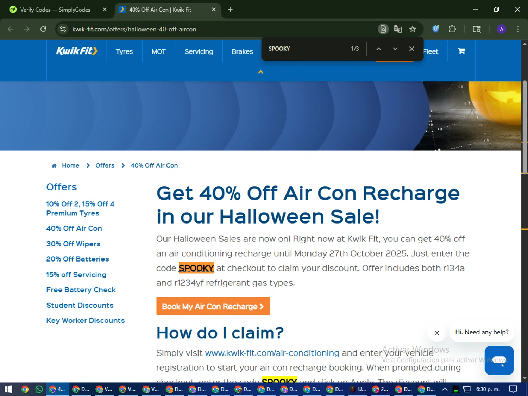This screenshot has height=396, width=528.
Task: Switch to Verify Codes — SimplyCodes tab
Action: click(x=55, y=10)
